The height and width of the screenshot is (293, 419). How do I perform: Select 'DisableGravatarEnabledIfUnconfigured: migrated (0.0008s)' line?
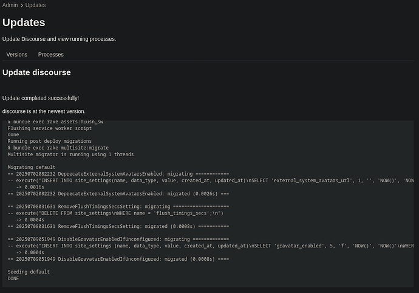tap(118, 259)
